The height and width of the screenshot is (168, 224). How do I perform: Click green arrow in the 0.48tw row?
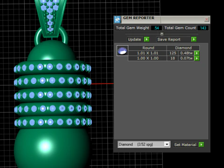pyautogui.click(x=197, y=53)
